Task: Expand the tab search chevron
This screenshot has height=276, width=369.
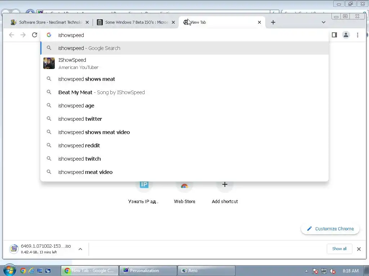Action: coord(324,22)
